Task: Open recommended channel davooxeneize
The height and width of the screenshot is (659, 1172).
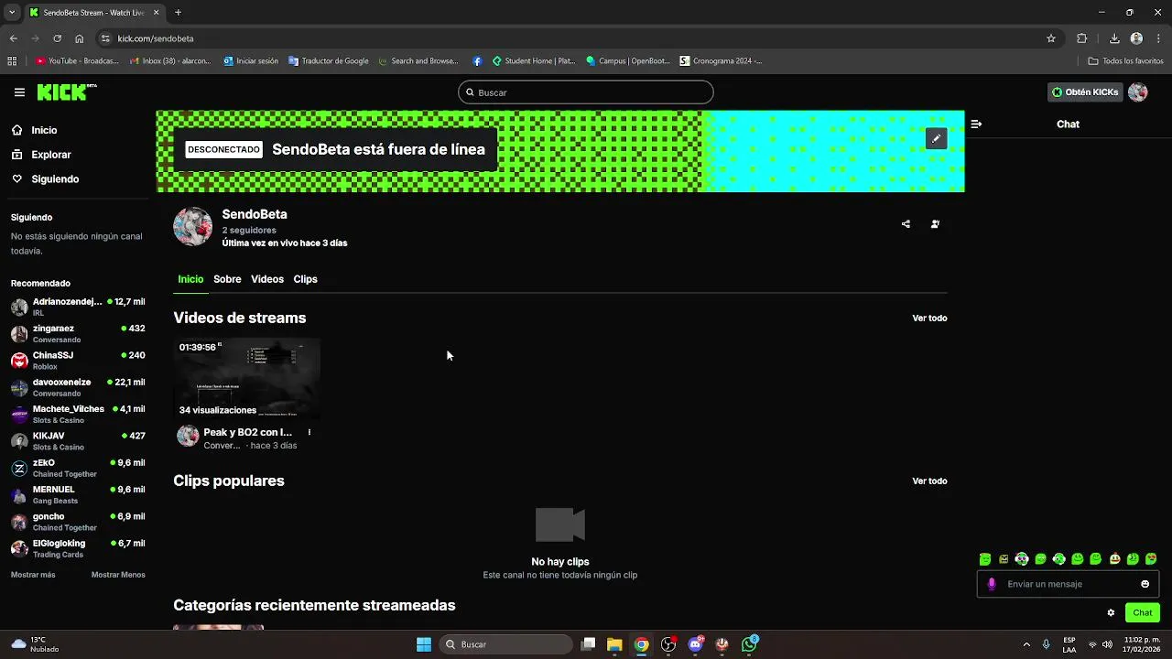Action: tap(78, 387)
